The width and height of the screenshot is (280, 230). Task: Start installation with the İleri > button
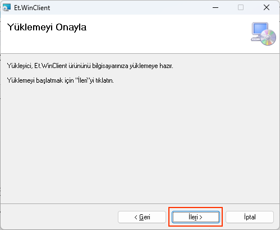[x=196, y=217]
